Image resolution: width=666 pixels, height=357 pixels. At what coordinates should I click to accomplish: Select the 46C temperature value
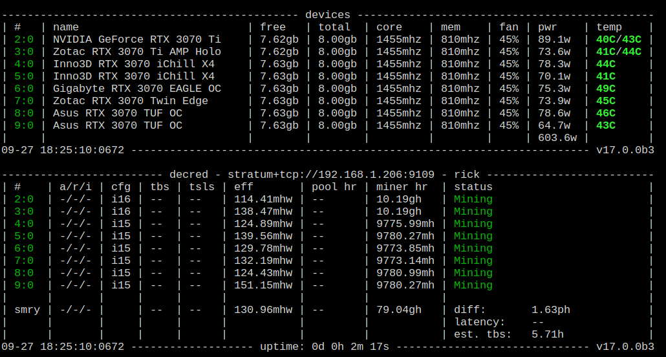[x=606, y=113]
